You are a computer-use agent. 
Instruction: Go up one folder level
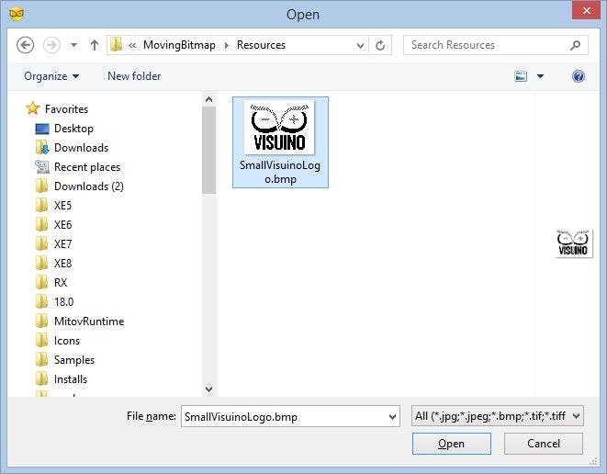[93, 45]
